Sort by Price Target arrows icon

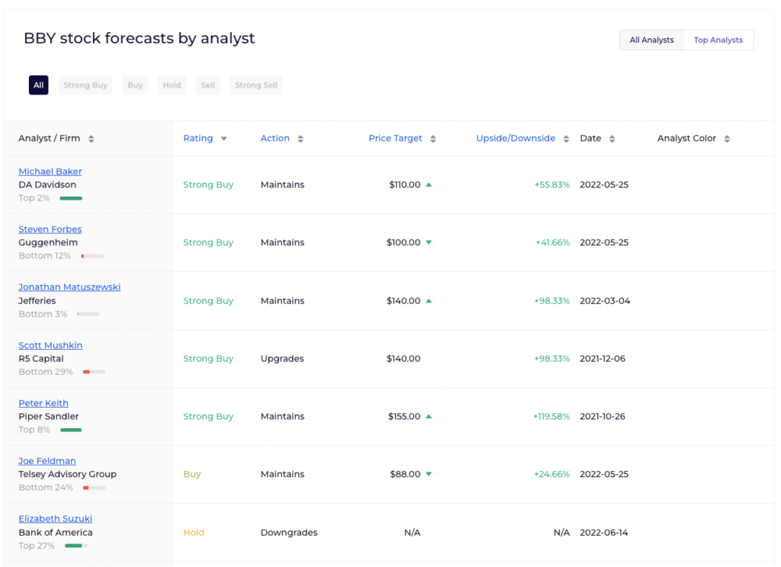433,139
